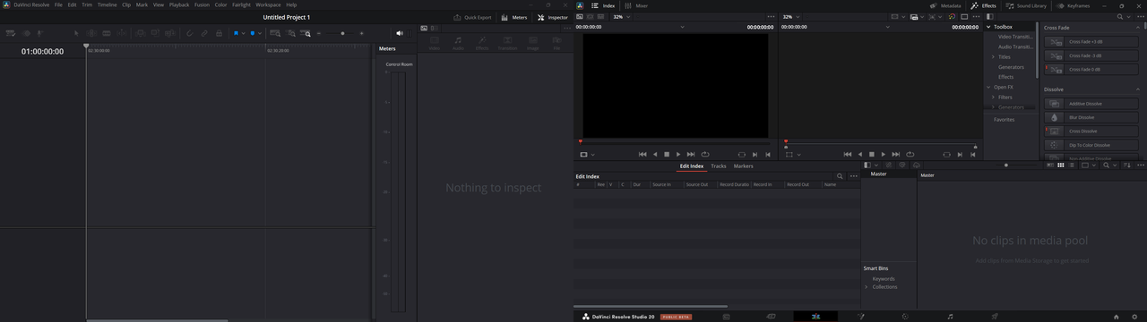Collapse the Open FX tree section
The image size is (1147, 322).
click(x=988, y=87)
